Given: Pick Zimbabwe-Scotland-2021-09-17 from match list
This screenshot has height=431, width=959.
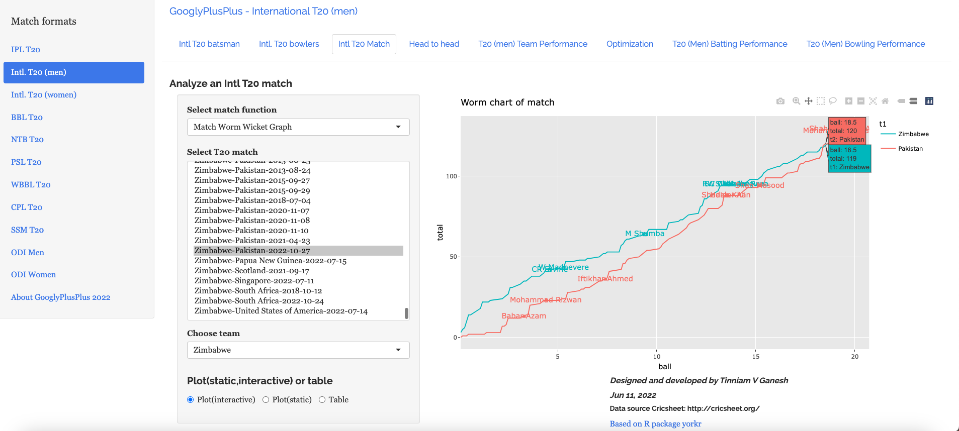Looking at the screenshot, I should pyautogui.click(x=251, y=271).
